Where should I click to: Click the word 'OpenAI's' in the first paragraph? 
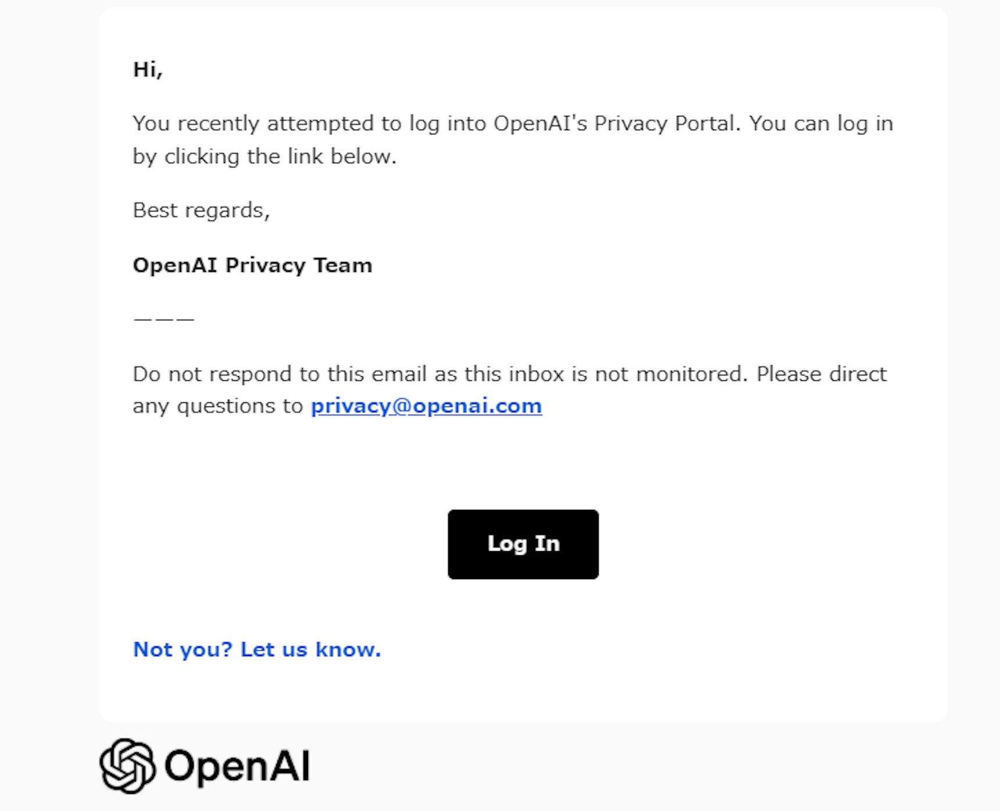(540, 124)
